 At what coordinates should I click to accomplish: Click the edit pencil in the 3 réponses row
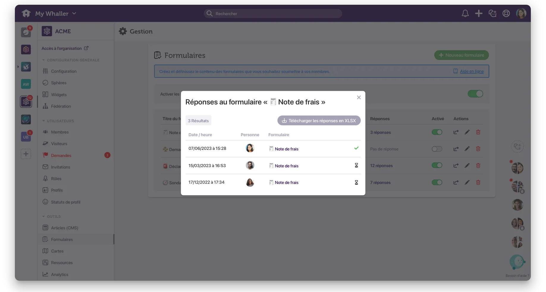467,132
